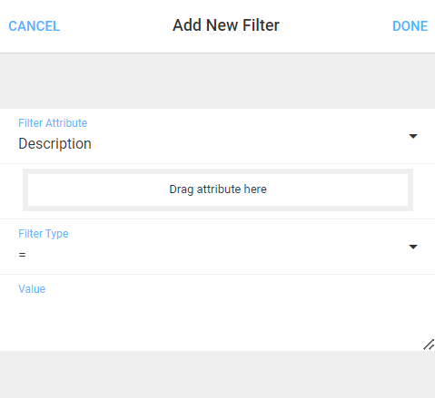435x398 pixels.
Task: Click the gray footer area below Value
Action: coord(217,374)
